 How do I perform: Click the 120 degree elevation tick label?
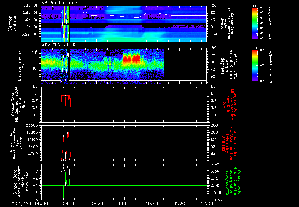(213, 6)
